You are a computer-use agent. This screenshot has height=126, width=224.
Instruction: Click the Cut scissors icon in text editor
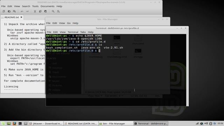click(35, 11)
